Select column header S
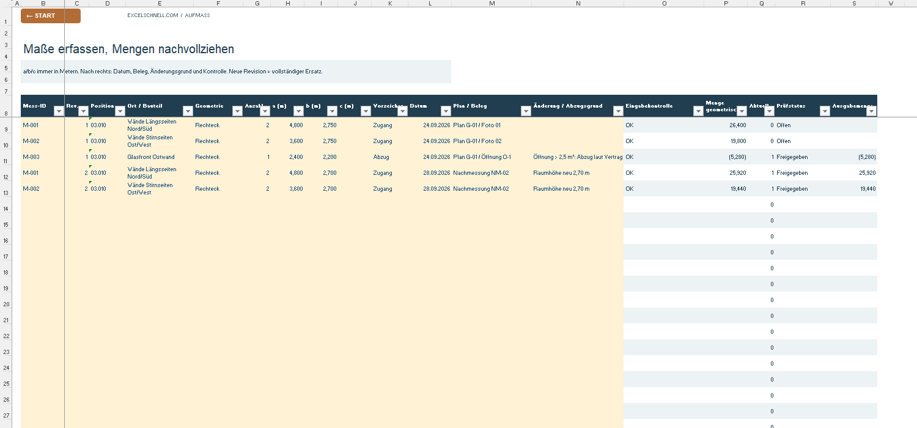The height and width of the screenshot is (428, 917). (853, 4)
